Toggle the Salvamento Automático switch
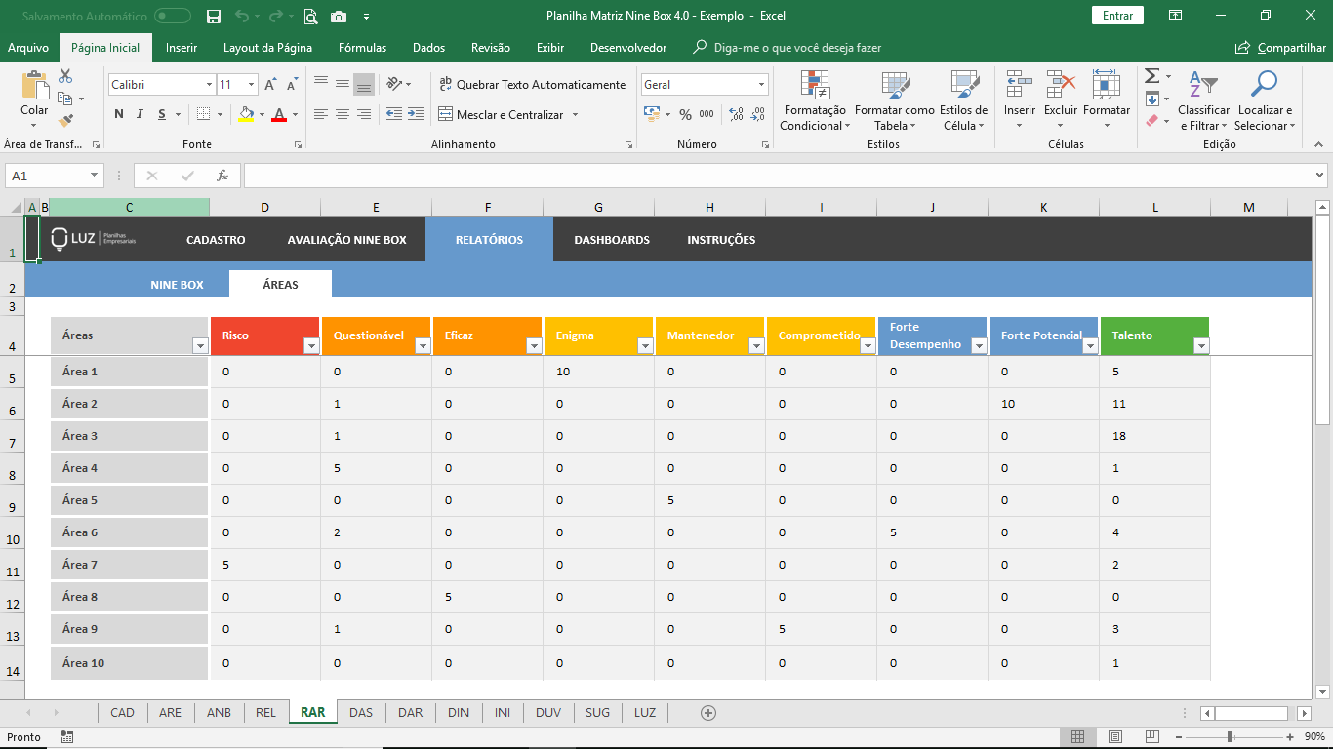 [173, 17]
